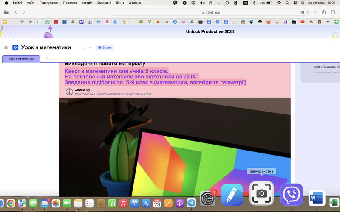This screenshot has width=340, height=212.
Task: Click the "Завдання підібрані за 5-9 клас" line
Action: tap(156, 82)
